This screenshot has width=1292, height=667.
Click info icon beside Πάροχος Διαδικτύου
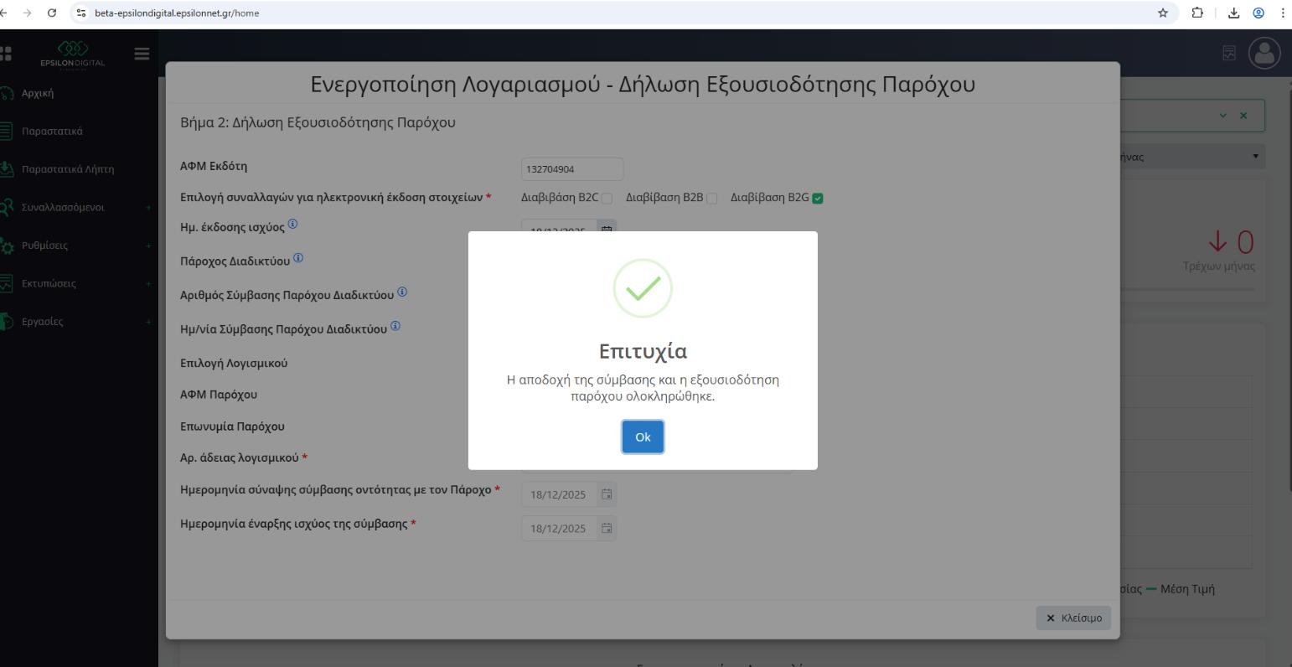click(x=298, y=258)
